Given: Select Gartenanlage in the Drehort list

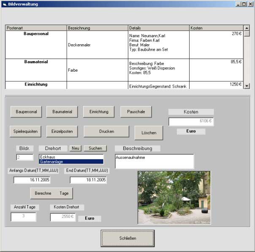Looking at the screenshot, I should pyautogui.click(x=71, y=161).
